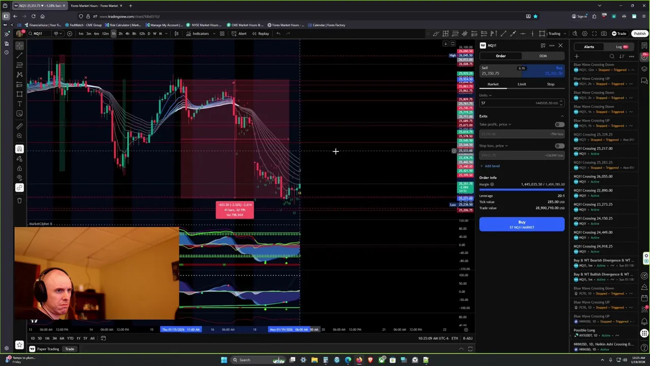
Task: Search alerts with magnifier icon
Action: [612, 56]
